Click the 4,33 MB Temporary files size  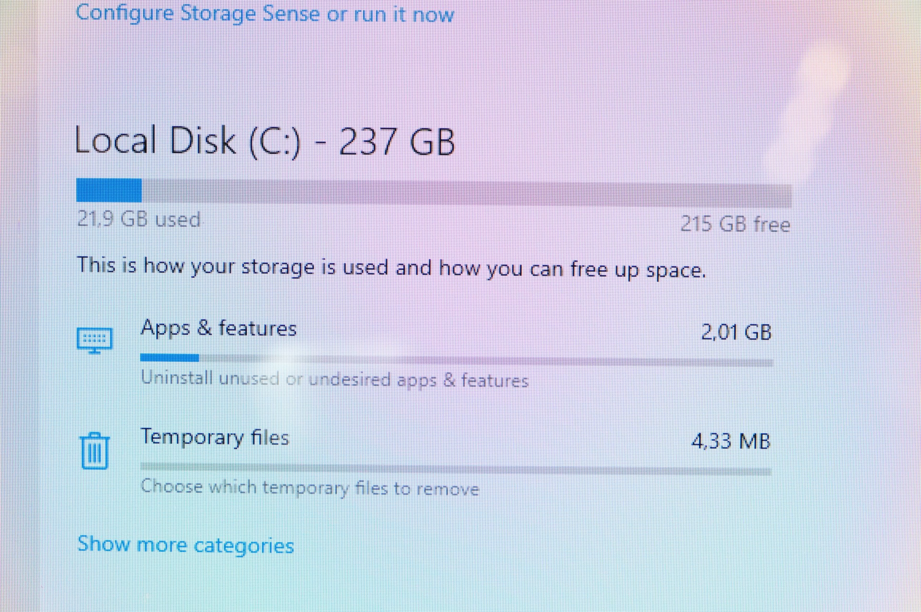[731, 442]
